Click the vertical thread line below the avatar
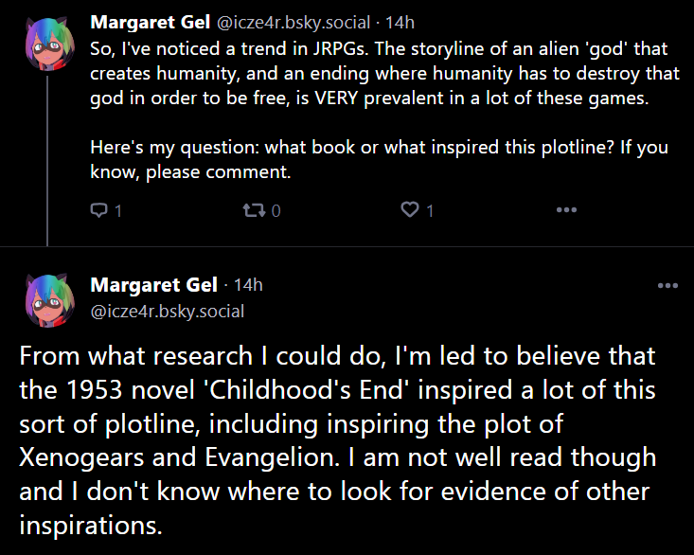The width and height of the screenshot is (694, 555). pos(47,160)
